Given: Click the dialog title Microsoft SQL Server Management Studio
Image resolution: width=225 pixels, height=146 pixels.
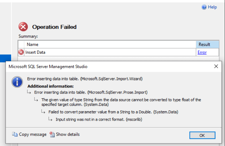Looking at the screenshot, I should pyautogui.click(x=48, y=66).
